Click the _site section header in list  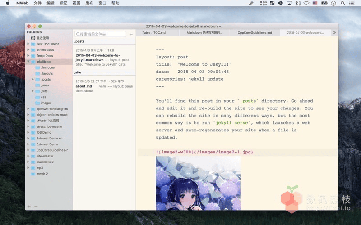click(x=104, y=72)
